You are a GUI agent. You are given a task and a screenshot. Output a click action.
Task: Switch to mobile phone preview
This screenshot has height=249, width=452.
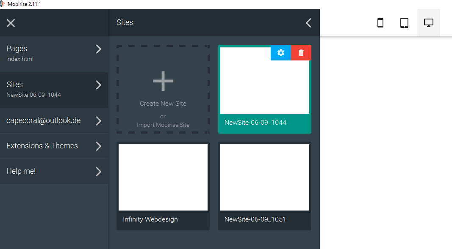380,23
